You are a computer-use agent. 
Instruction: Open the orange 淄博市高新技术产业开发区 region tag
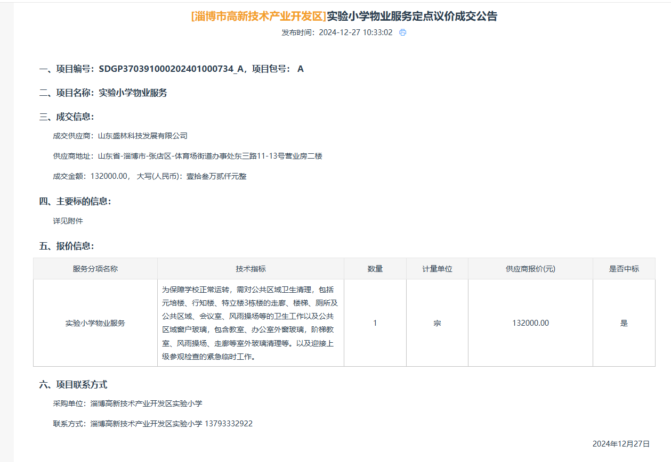point(258,16)
